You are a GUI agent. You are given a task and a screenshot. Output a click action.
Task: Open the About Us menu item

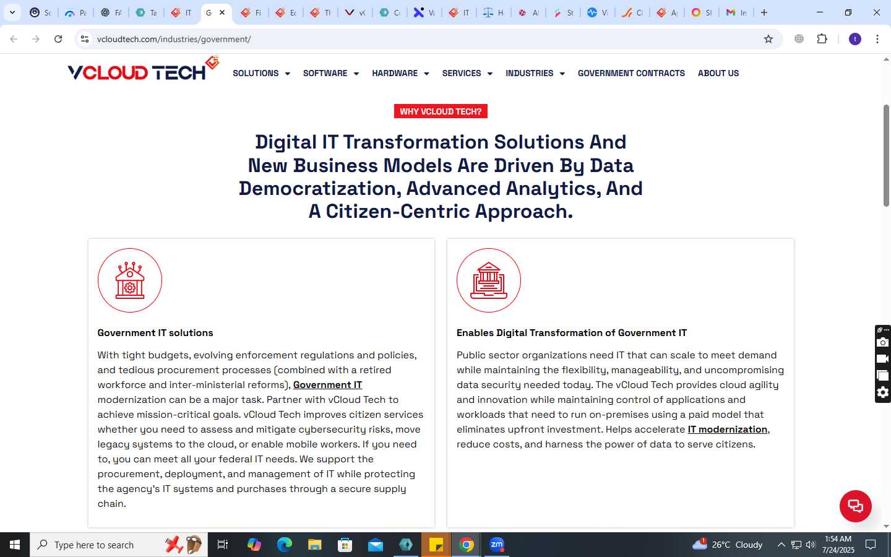point(718,73)
